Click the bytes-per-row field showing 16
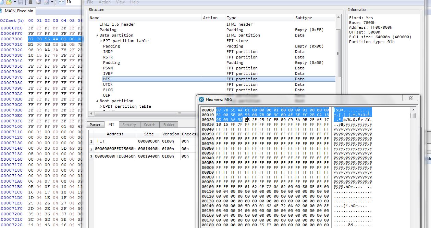The width and height of the screenshot is (431, 228). [x=73, y=2]
